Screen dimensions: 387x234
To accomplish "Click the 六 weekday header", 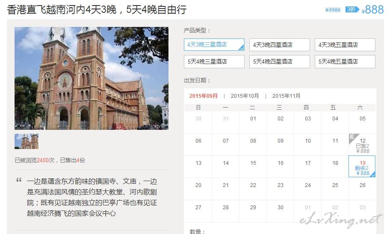I will (x=360, y=108).
